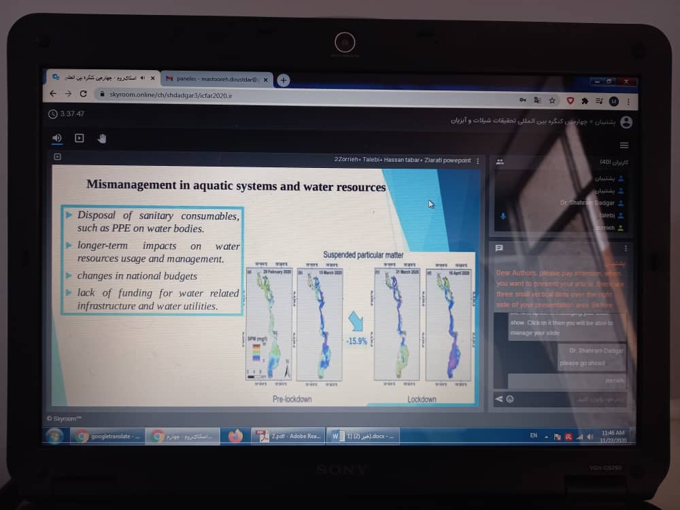Toggle the Skyroom speaker sound icon
The width and height of the screenshot is (680, 510).
(56, 138)
